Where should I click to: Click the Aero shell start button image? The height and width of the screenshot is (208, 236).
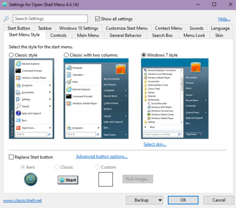31,179
